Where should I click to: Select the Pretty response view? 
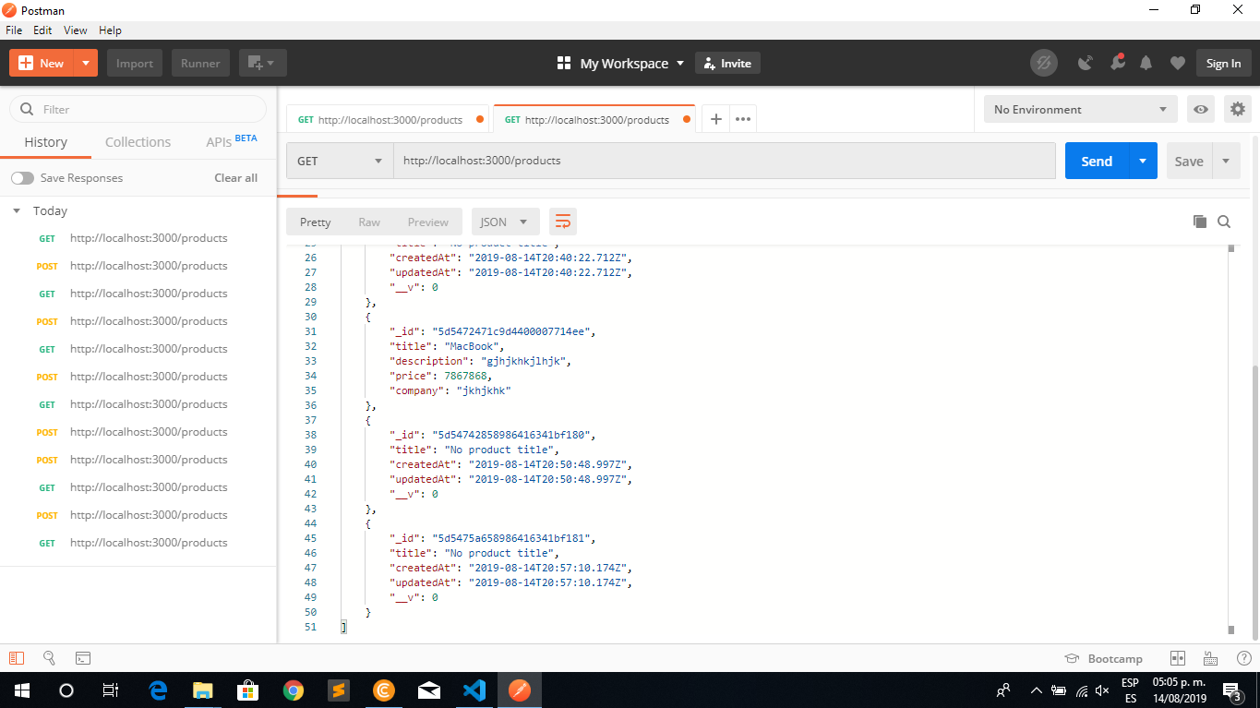(316, 222)
